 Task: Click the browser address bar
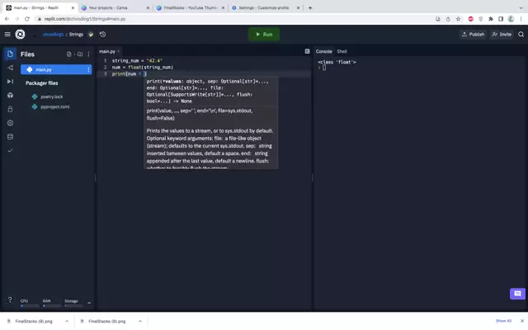(233, 19)
